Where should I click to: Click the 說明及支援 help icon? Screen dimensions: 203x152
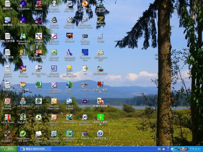100,134
